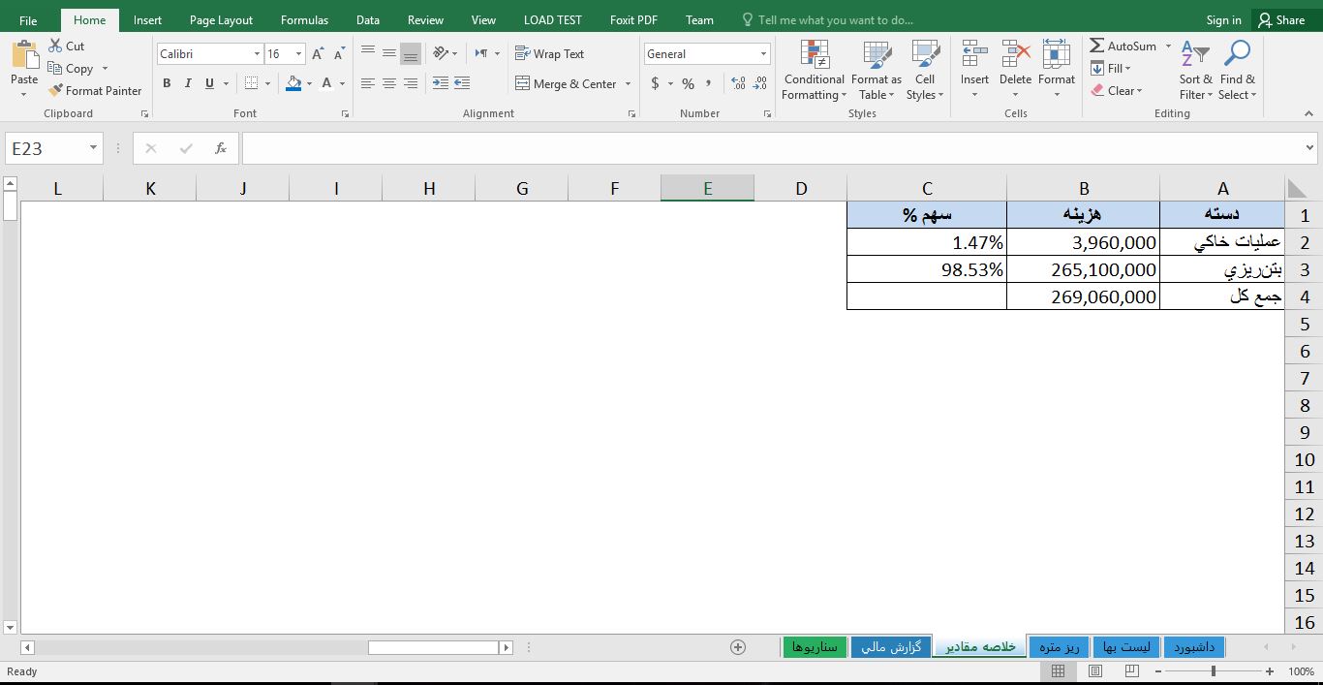
Task: Open the داشبورد sheet tab
Action: [1194, 646]
